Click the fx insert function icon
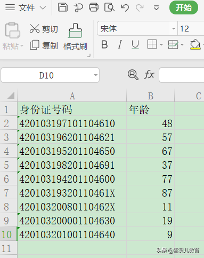This screenshot has height=258, width=204. coord(149,75)
